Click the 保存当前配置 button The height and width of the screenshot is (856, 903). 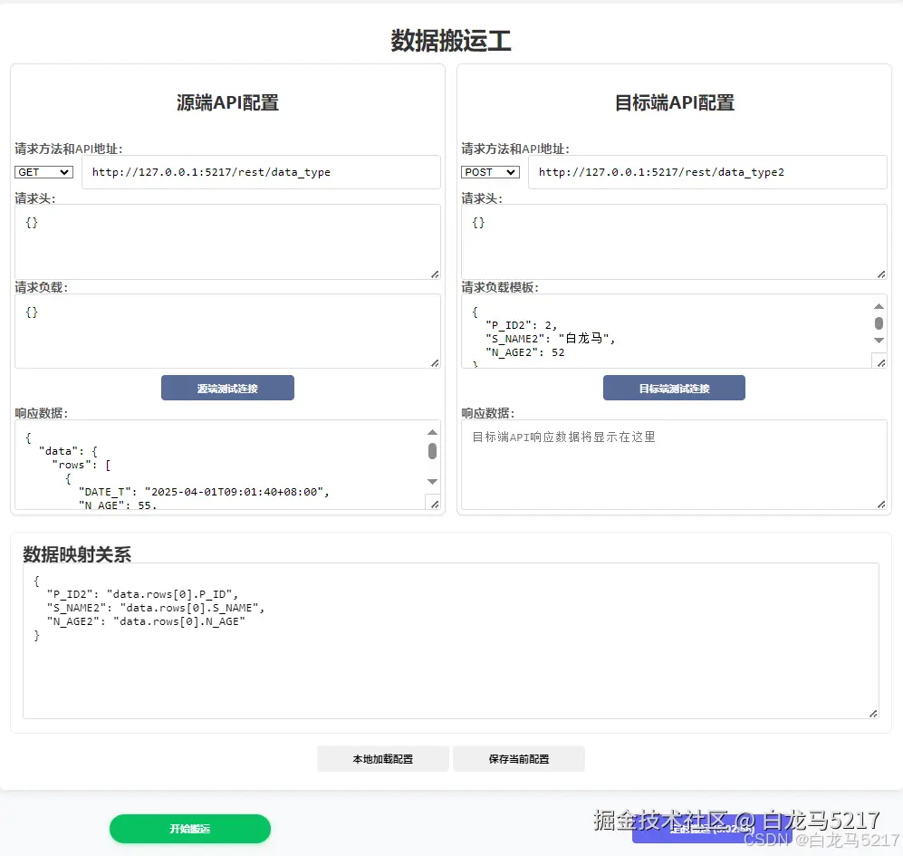click(x=518, y=758)
